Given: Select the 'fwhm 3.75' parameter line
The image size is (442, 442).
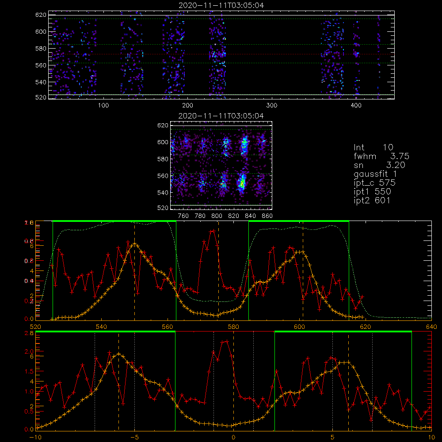Looking at the screenshot, I should (x=381, y=156).
